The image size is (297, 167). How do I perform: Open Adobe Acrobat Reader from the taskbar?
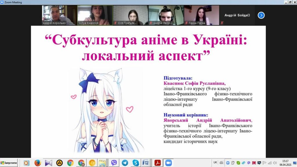[x=157, y=163]
